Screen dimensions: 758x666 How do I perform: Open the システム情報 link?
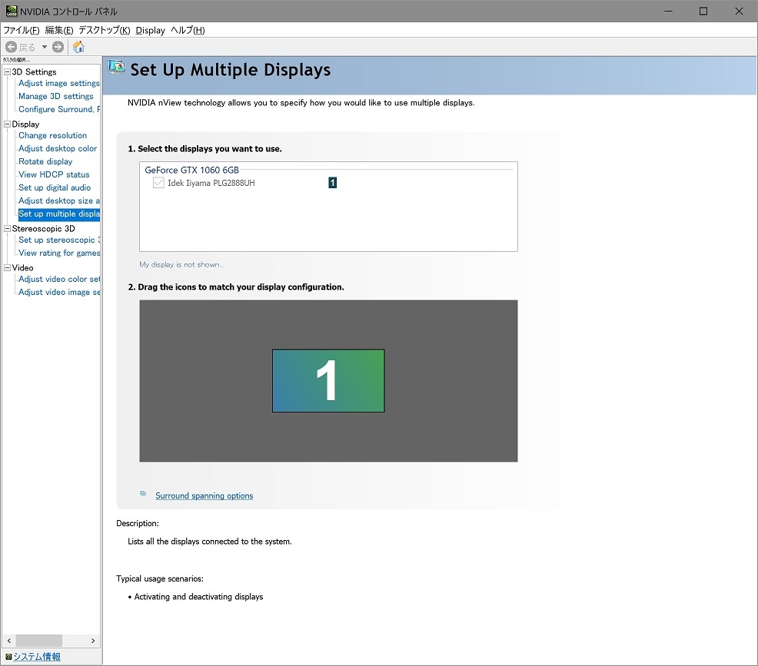[x=37, y=656]
